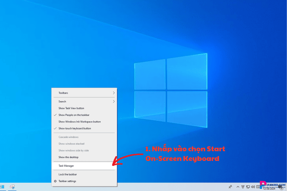Open the touch keyboard tray icon
This screenshot has width=287, height=191.
pyautogui.click(x=258, y=187)
